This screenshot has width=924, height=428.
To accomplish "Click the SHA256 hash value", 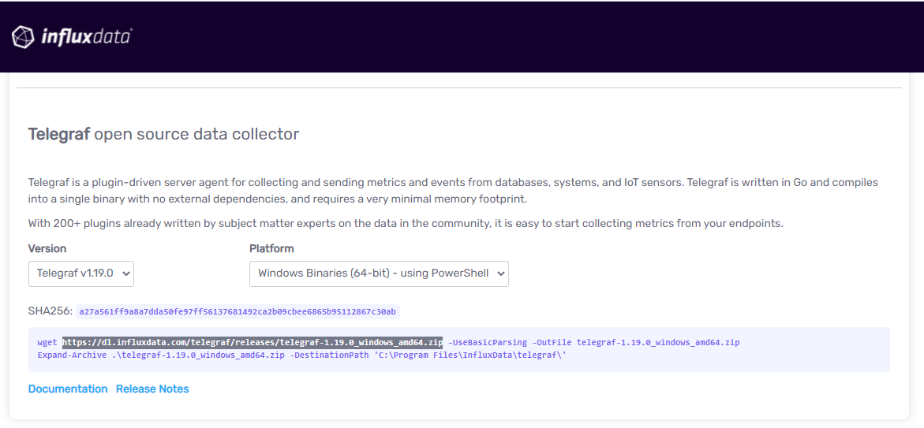I will 238,311.
